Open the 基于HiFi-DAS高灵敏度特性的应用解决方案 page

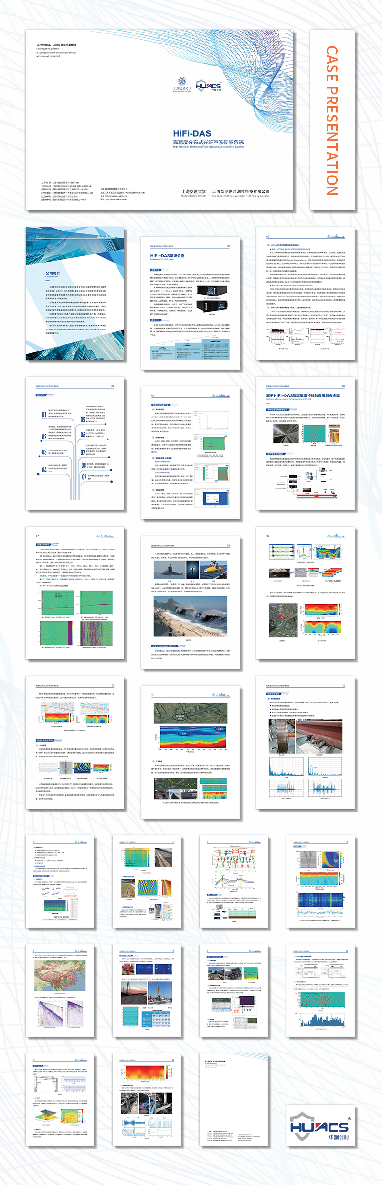click(306, 443)
